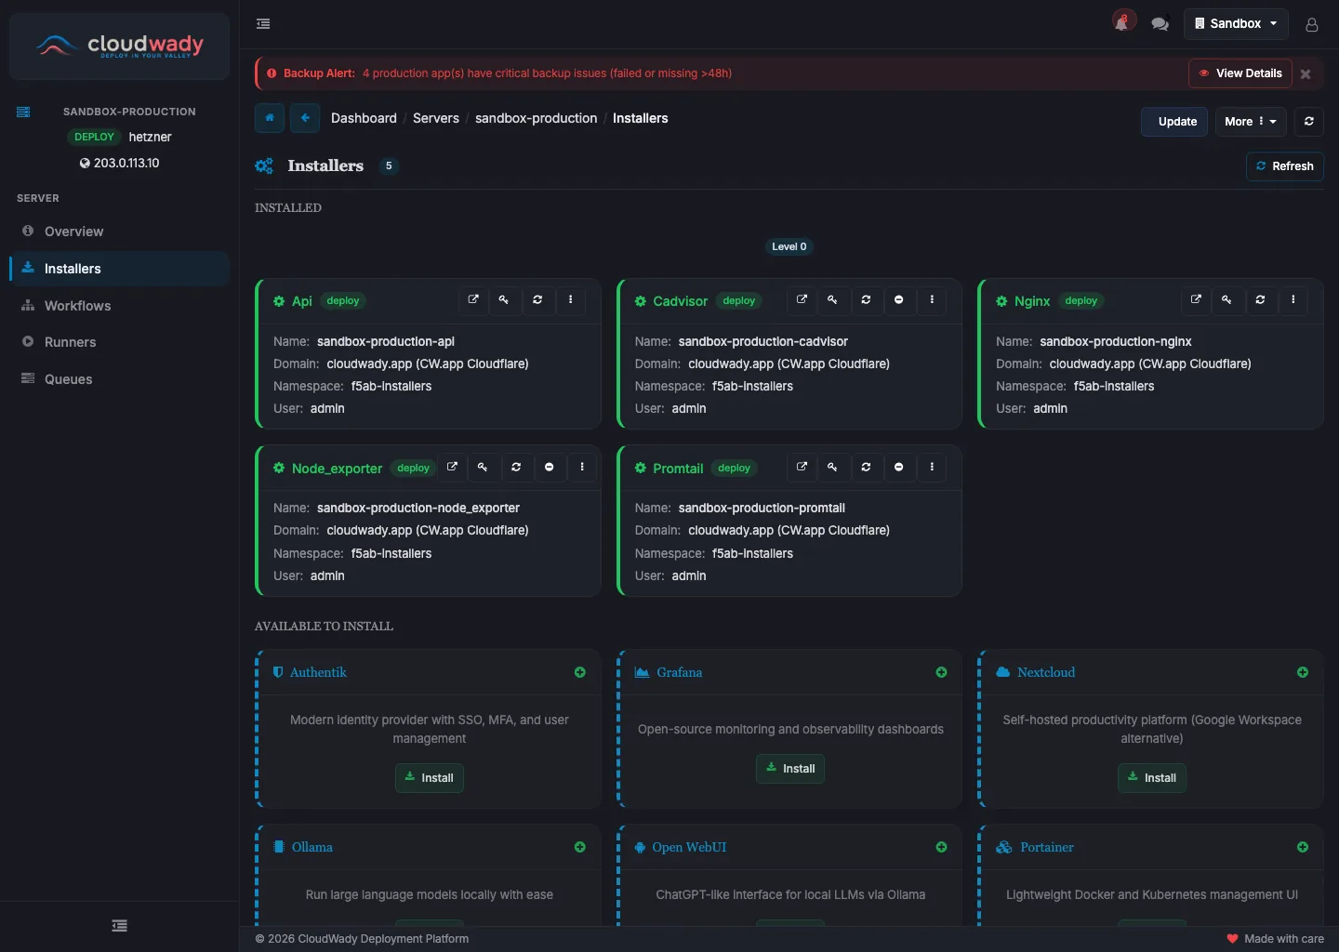Click the Authentik plus icon
Viewport: 1339px width, 952px height.
point(580,672)
